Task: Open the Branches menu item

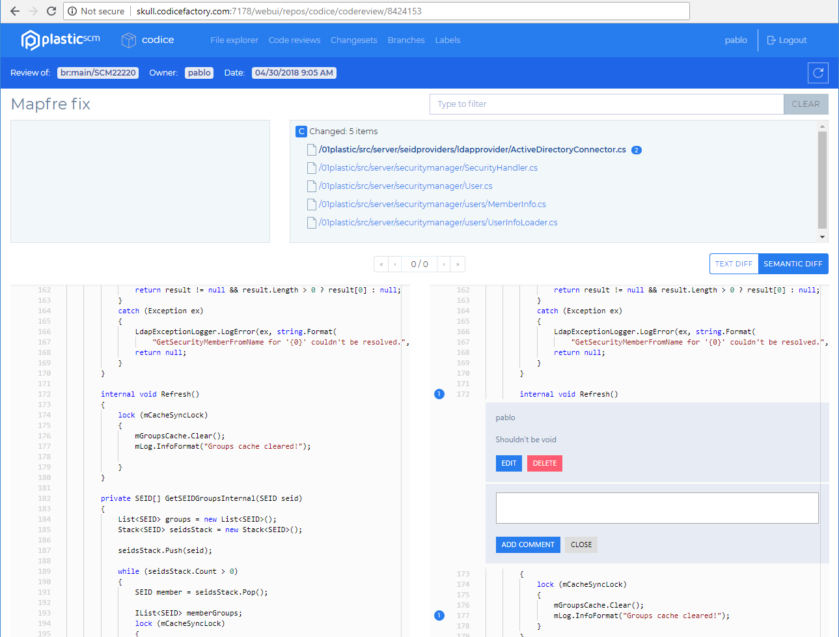Action: click(x=406, y=40)
